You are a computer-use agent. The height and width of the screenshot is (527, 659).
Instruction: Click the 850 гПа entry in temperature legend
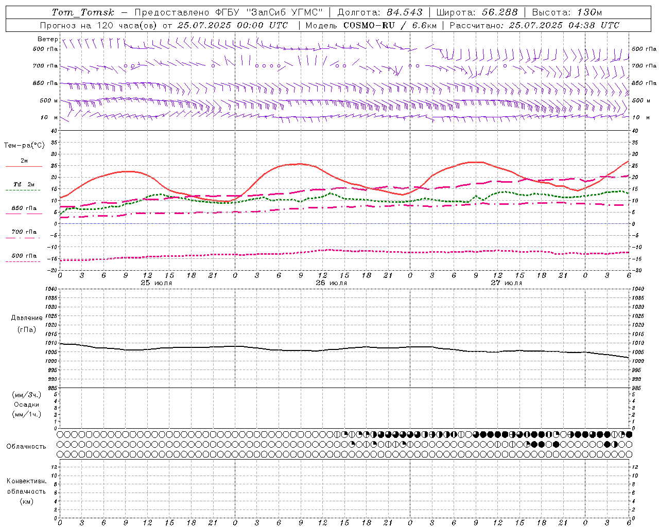click(24, 208)
